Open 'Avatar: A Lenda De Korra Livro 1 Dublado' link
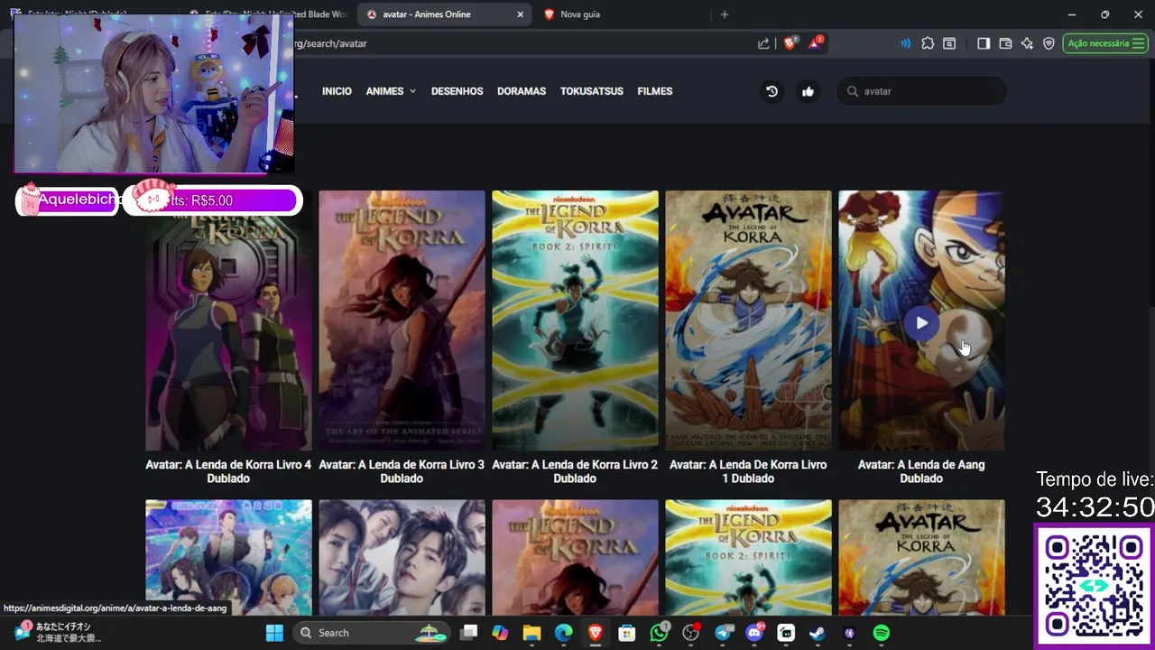This screenshot has height=650, width=1155. pos(748,471)
